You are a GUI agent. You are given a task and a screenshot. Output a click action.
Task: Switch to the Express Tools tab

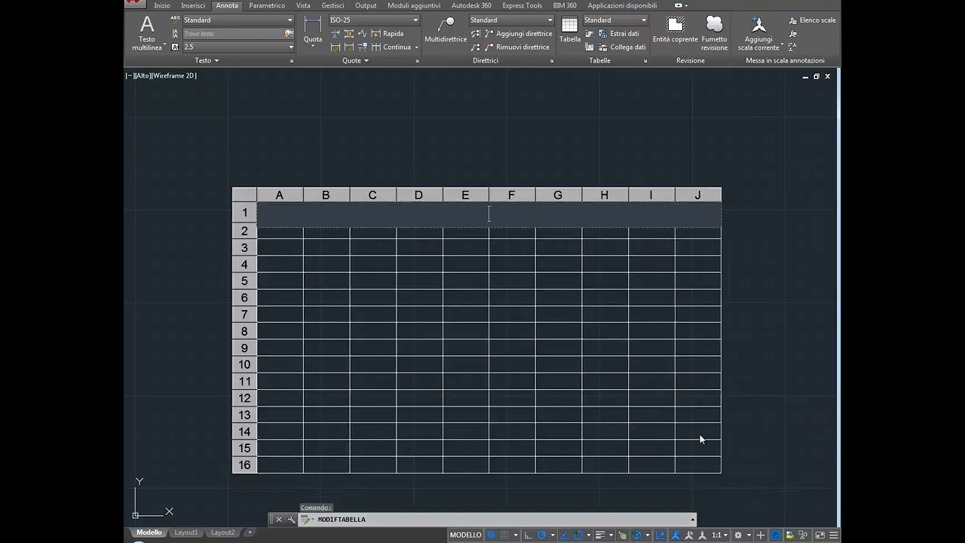522,5
